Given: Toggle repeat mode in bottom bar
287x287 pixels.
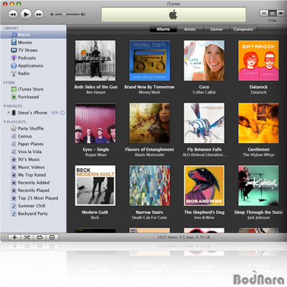Looking at the screenshot, I should [x=40, y=238].
